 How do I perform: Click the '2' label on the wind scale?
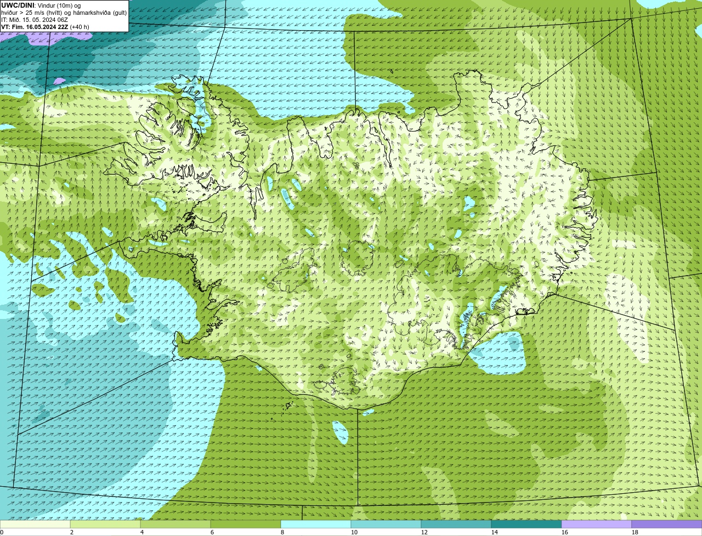pyautogui.click(x=72, y=532)
